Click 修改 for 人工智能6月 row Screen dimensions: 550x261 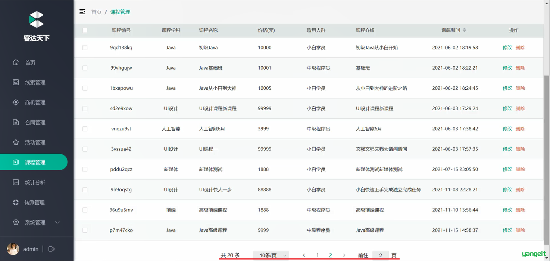(x=507, y=129)
